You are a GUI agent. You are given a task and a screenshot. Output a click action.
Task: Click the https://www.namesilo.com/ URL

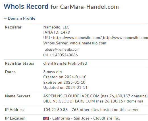click(77, 38)
